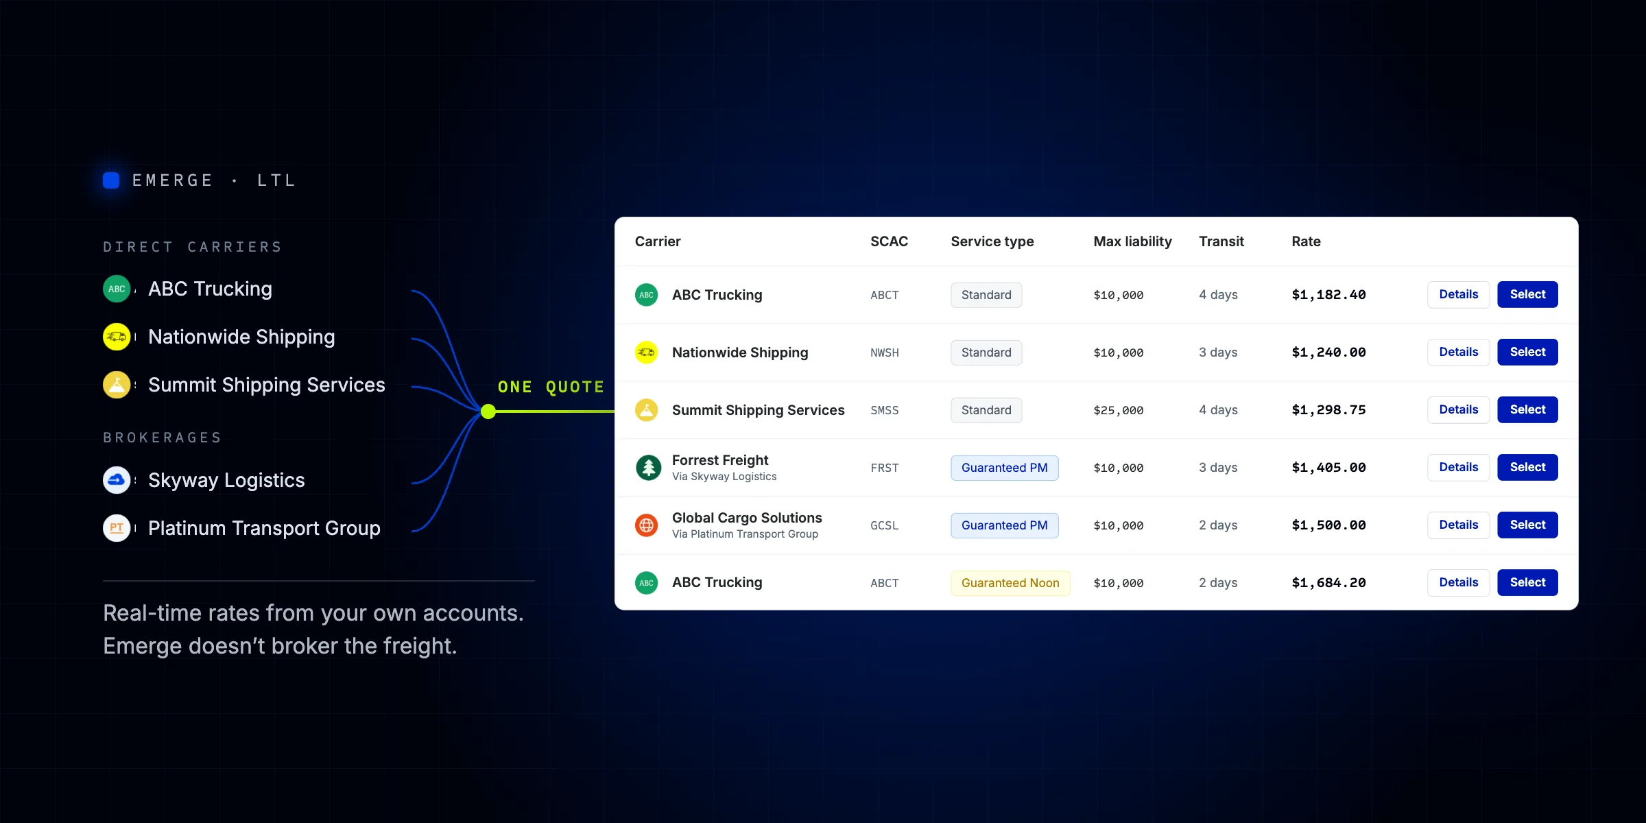Screen dimensions: 1646x823
Task: Open Details for Forrest Freight quote
Action: coord(1459,468)
